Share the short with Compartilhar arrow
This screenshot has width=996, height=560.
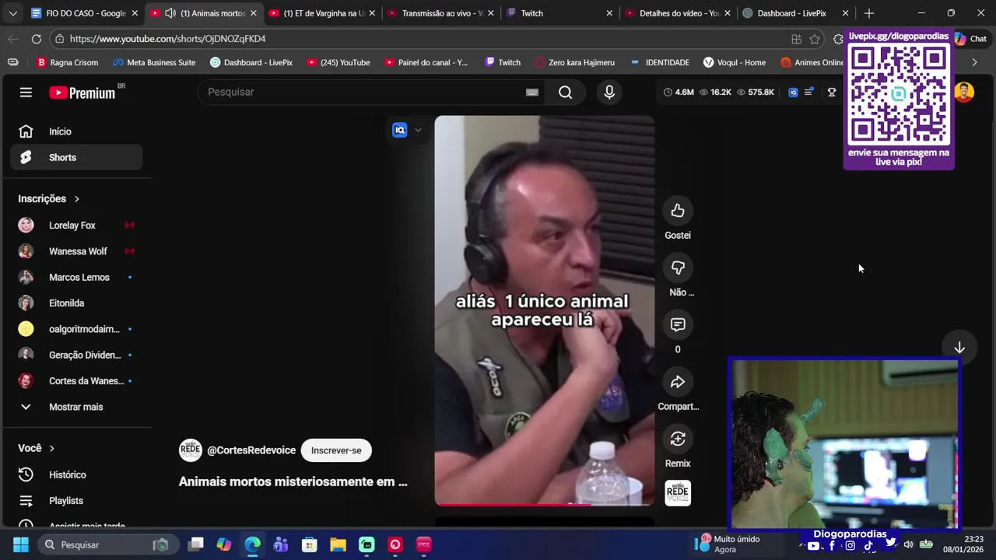click(x=678, y=382)
